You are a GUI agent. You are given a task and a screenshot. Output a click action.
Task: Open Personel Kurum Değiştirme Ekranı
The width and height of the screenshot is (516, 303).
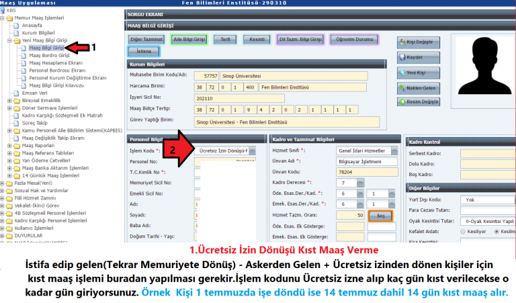pos(68,78)
